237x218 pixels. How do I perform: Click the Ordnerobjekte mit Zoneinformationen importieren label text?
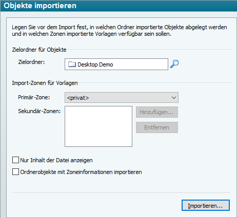pyautogui.click(x=81, y=172)
